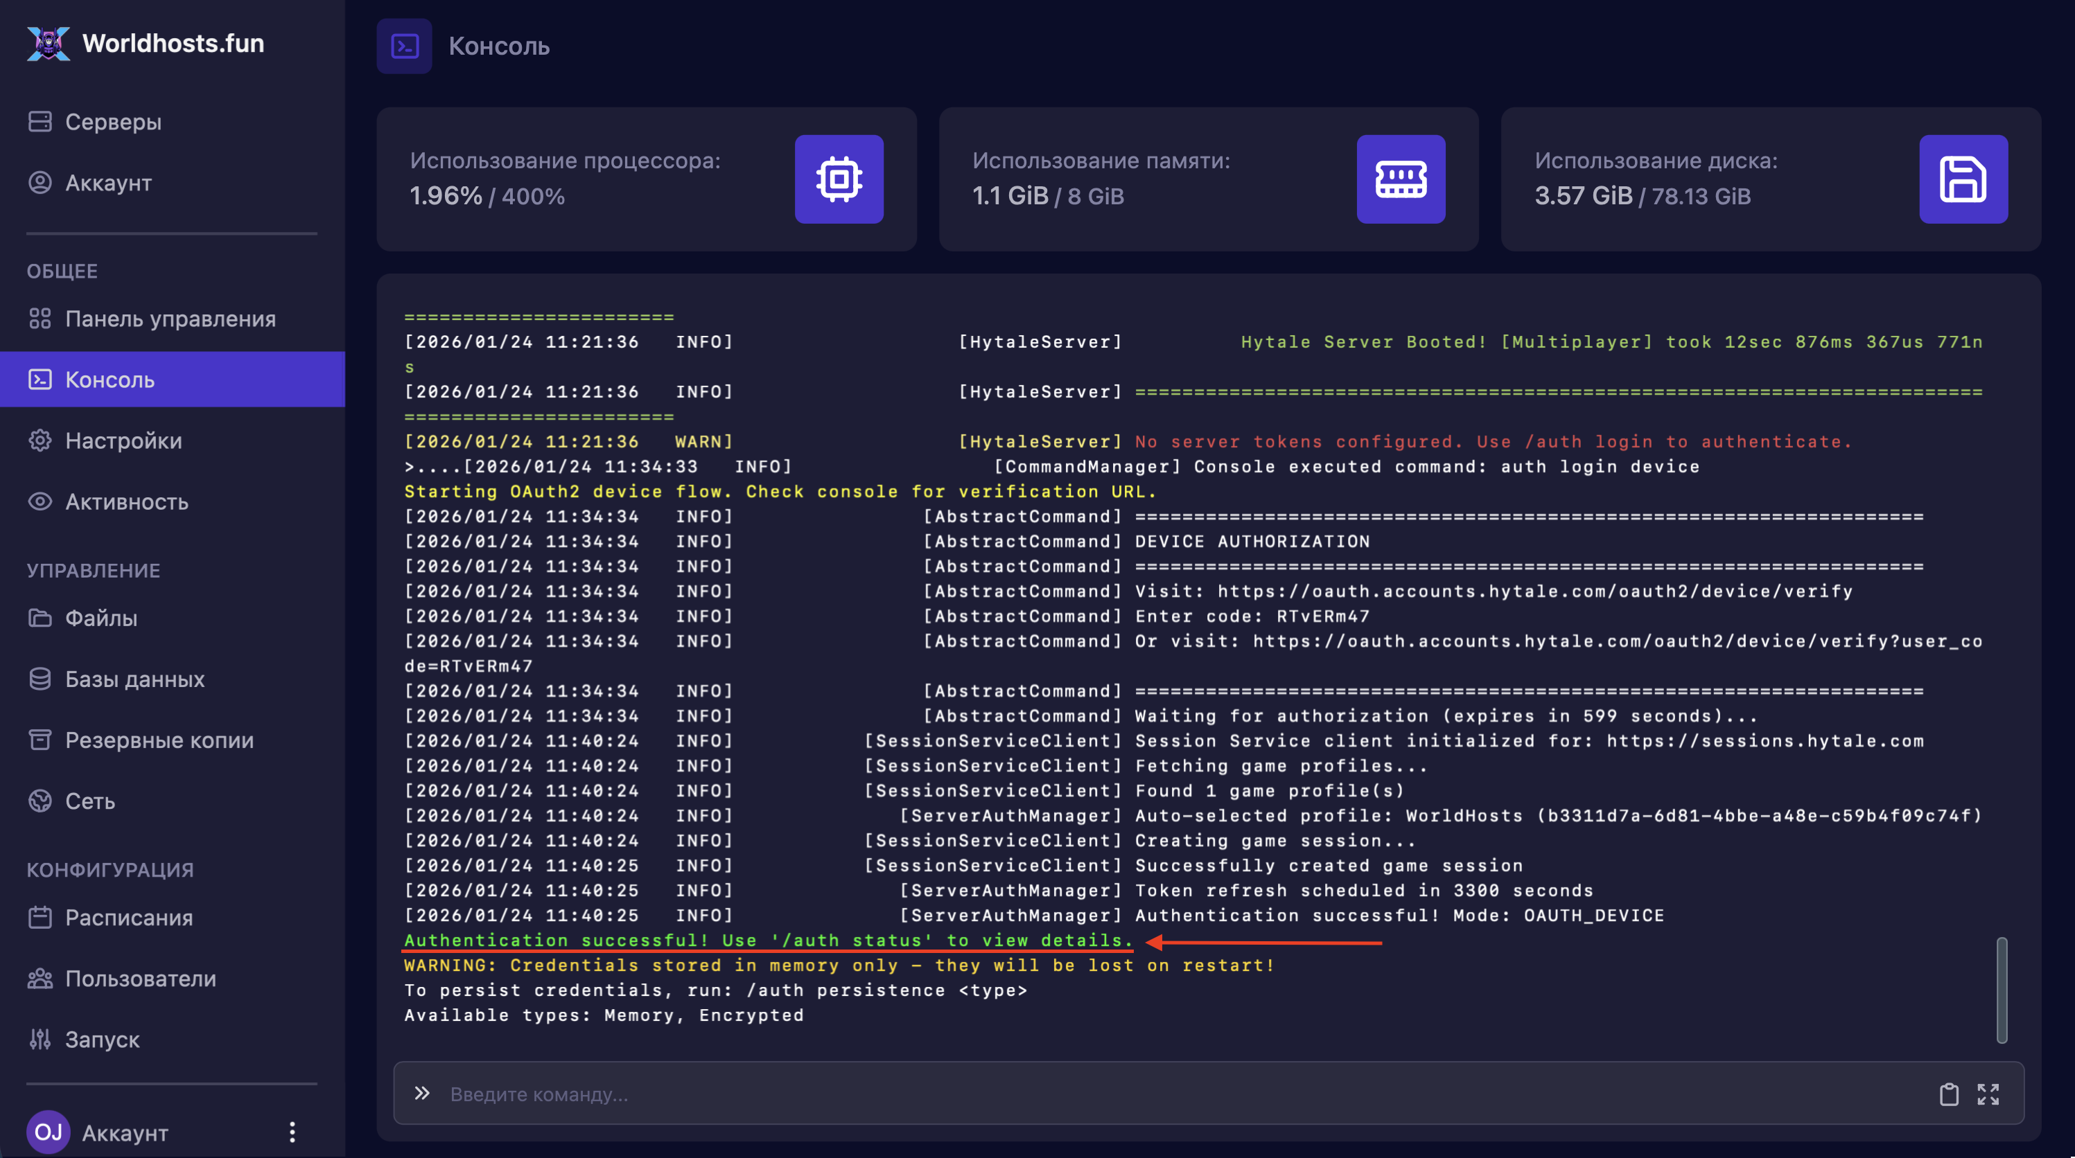Image resolution: width=2075 pixels, height=1158 pixels.
Task: Click the OJ account avatar
Action: (x=48, y=1132)
